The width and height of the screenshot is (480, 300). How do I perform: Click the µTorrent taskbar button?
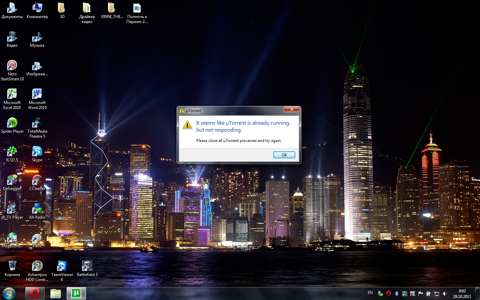tap(76, 293)
